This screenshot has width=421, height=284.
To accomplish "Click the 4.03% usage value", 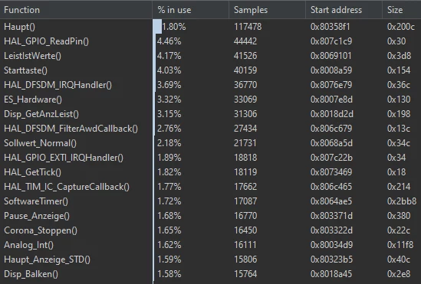I will coord(169,70).
